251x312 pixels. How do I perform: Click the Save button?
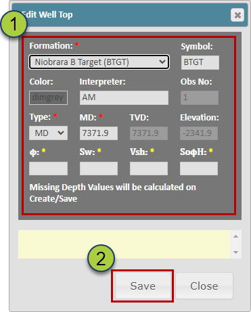(143, 286)
